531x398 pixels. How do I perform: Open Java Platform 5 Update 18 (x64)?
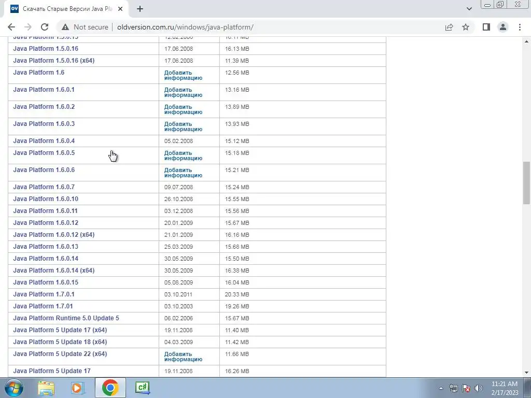(x=60, y=342)
